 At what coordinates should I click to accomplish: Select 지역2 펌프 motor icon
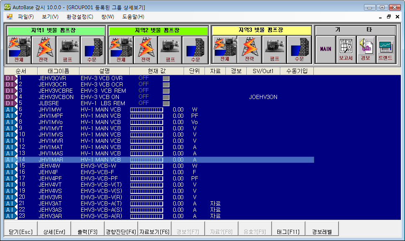tap(170, 50)
